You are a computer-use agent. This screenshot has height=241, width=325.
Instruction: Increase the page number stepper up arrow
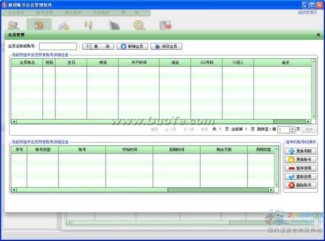click(x=292, y=128)
